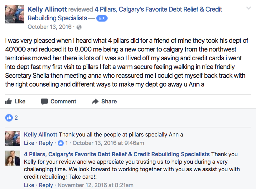Open the November 12, 2016 comment timestamp
This screenshot has height=189, width=256.
tap(95, 185)
